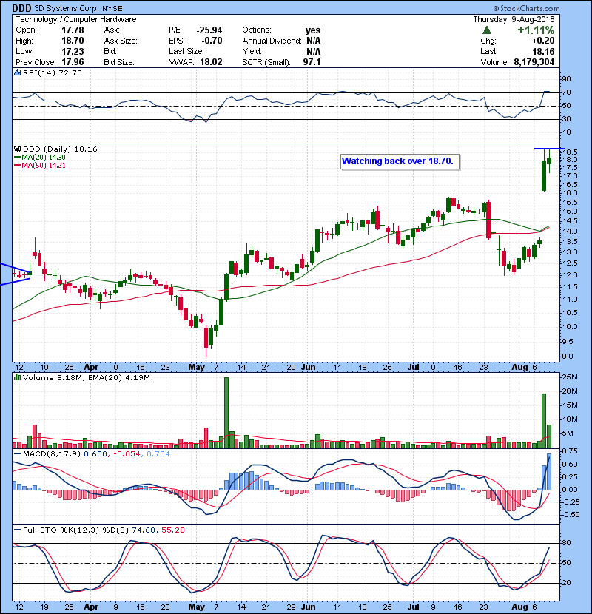The height and width of the screenshot is (614, 592).
Task: Click the MA(50) value 14.21
Action: point(57,166)
